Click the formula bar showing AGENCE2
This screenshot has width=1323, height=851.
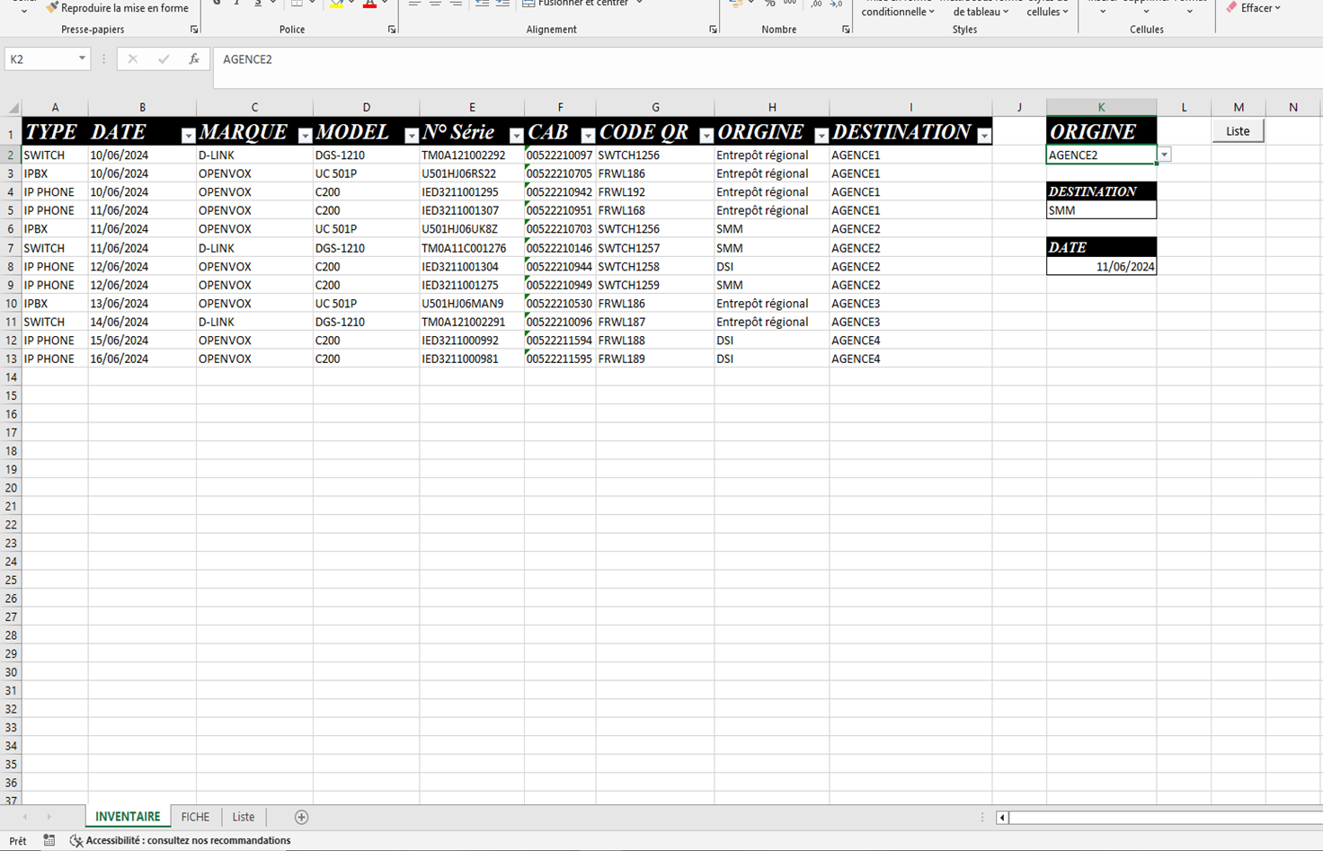pos(719,59)
